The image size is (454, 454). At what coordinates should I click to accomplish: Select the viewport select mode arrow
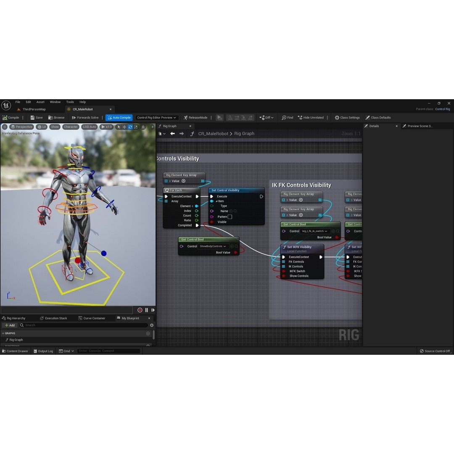[x=119, y=127]
